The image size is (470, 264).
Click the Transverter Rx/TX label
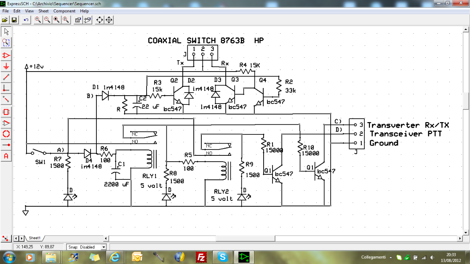408,125
